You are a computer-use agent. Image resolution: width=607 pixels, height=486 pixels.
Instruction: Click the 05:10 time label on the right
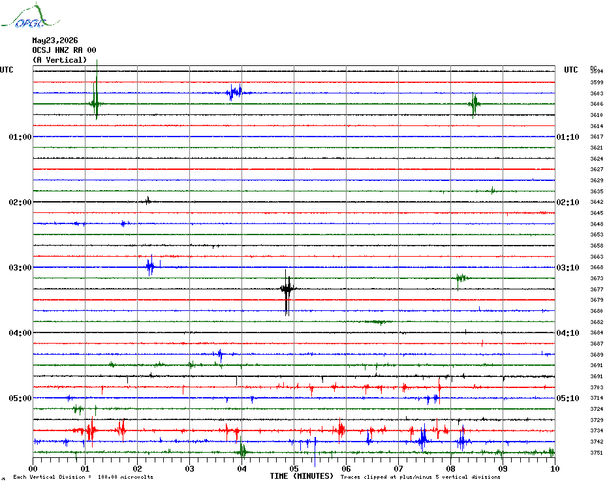568,398
